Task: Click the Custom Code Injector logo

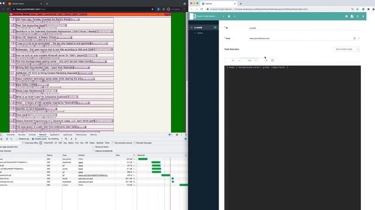Action: [193, 16]
